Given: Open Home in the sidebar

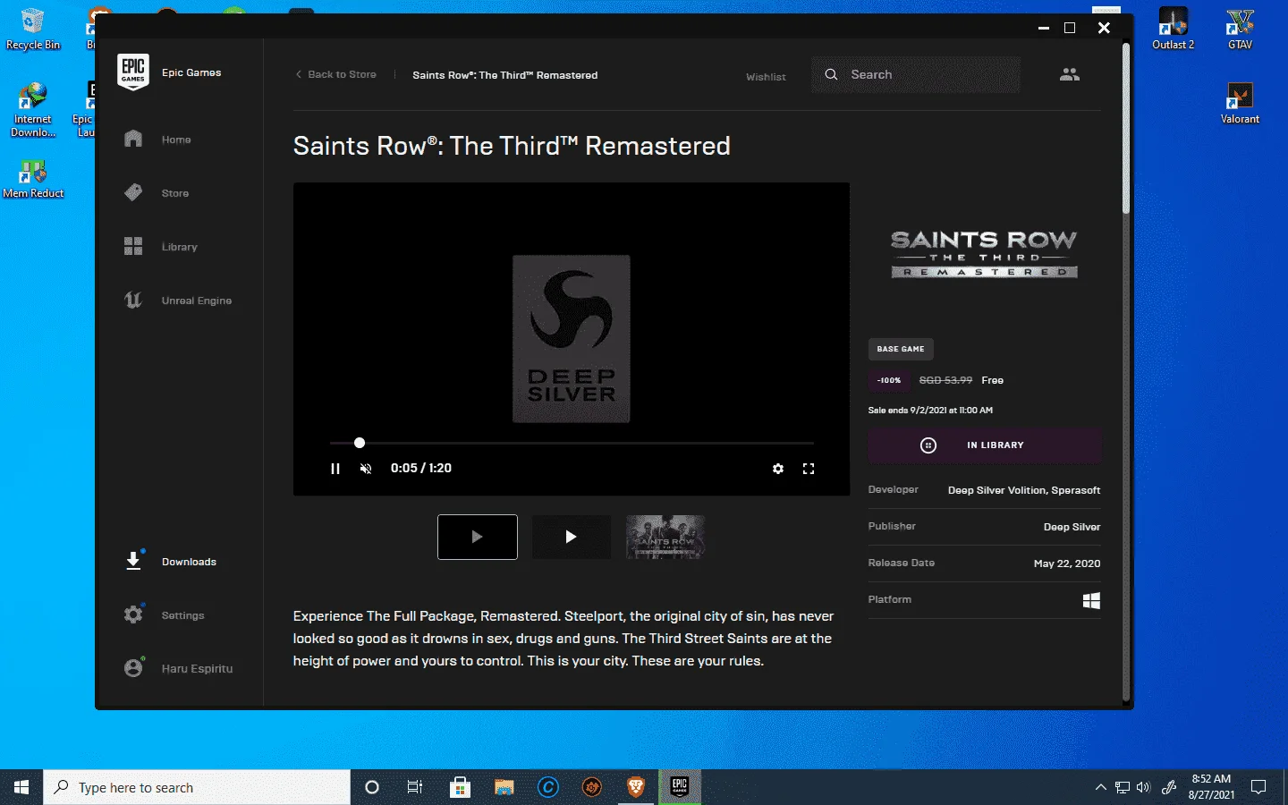Looking at the screenshot, I should [176, 140].
